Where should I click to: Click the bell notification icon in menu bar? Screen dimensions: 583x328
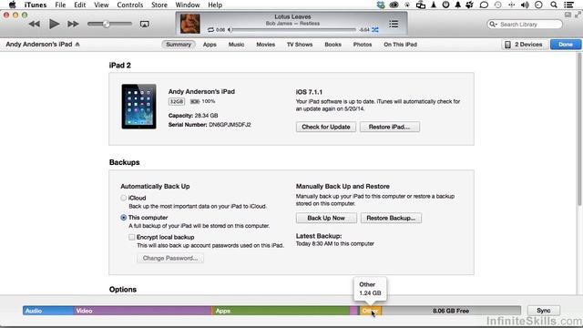pos(458,5)
